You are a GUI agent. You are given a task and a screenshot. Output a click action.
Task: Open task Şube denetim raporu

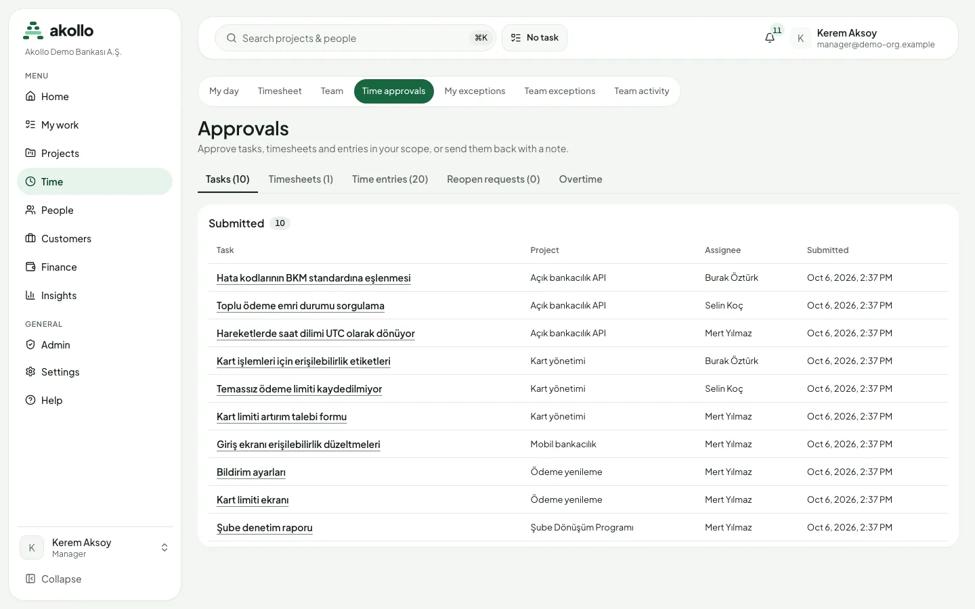[265, 528]
